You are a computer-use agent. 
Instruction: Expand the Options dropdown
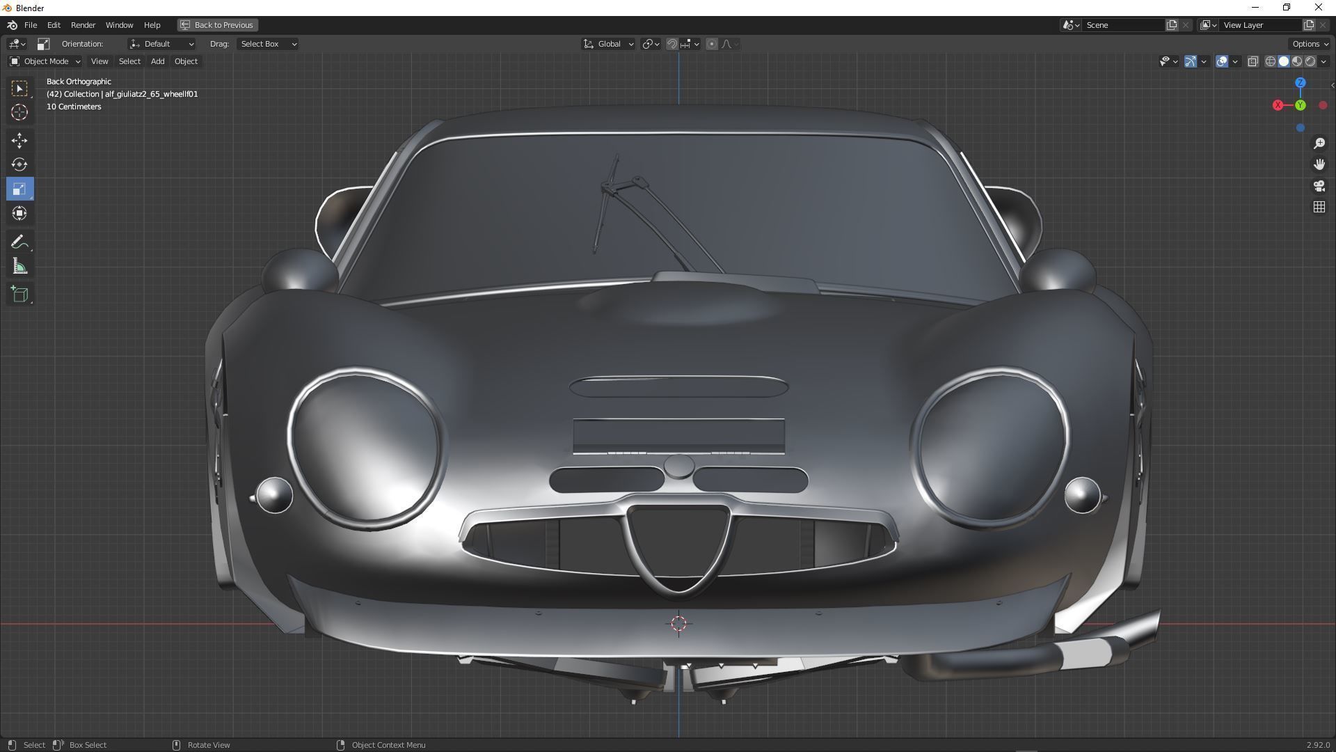coord(1310,44)
